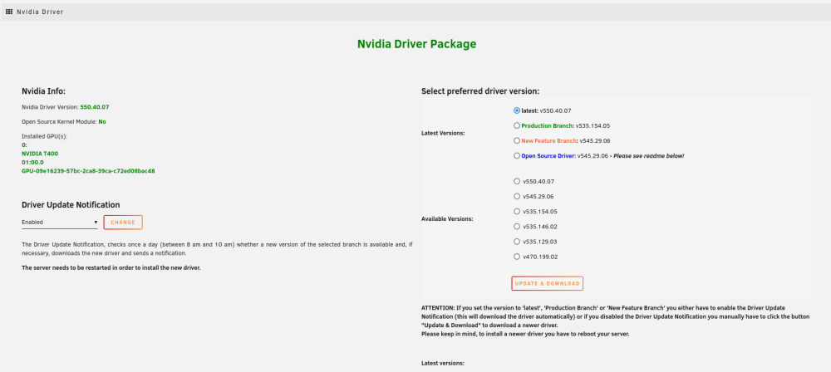Screen dimensions: 831x372
Task: Click the 'Latest Versions:' row label
Action: click(443, 133)
